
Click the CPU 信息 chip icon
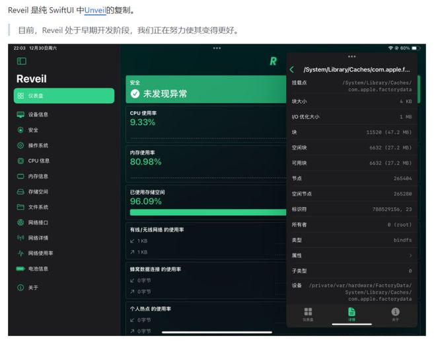click(20, 161)
